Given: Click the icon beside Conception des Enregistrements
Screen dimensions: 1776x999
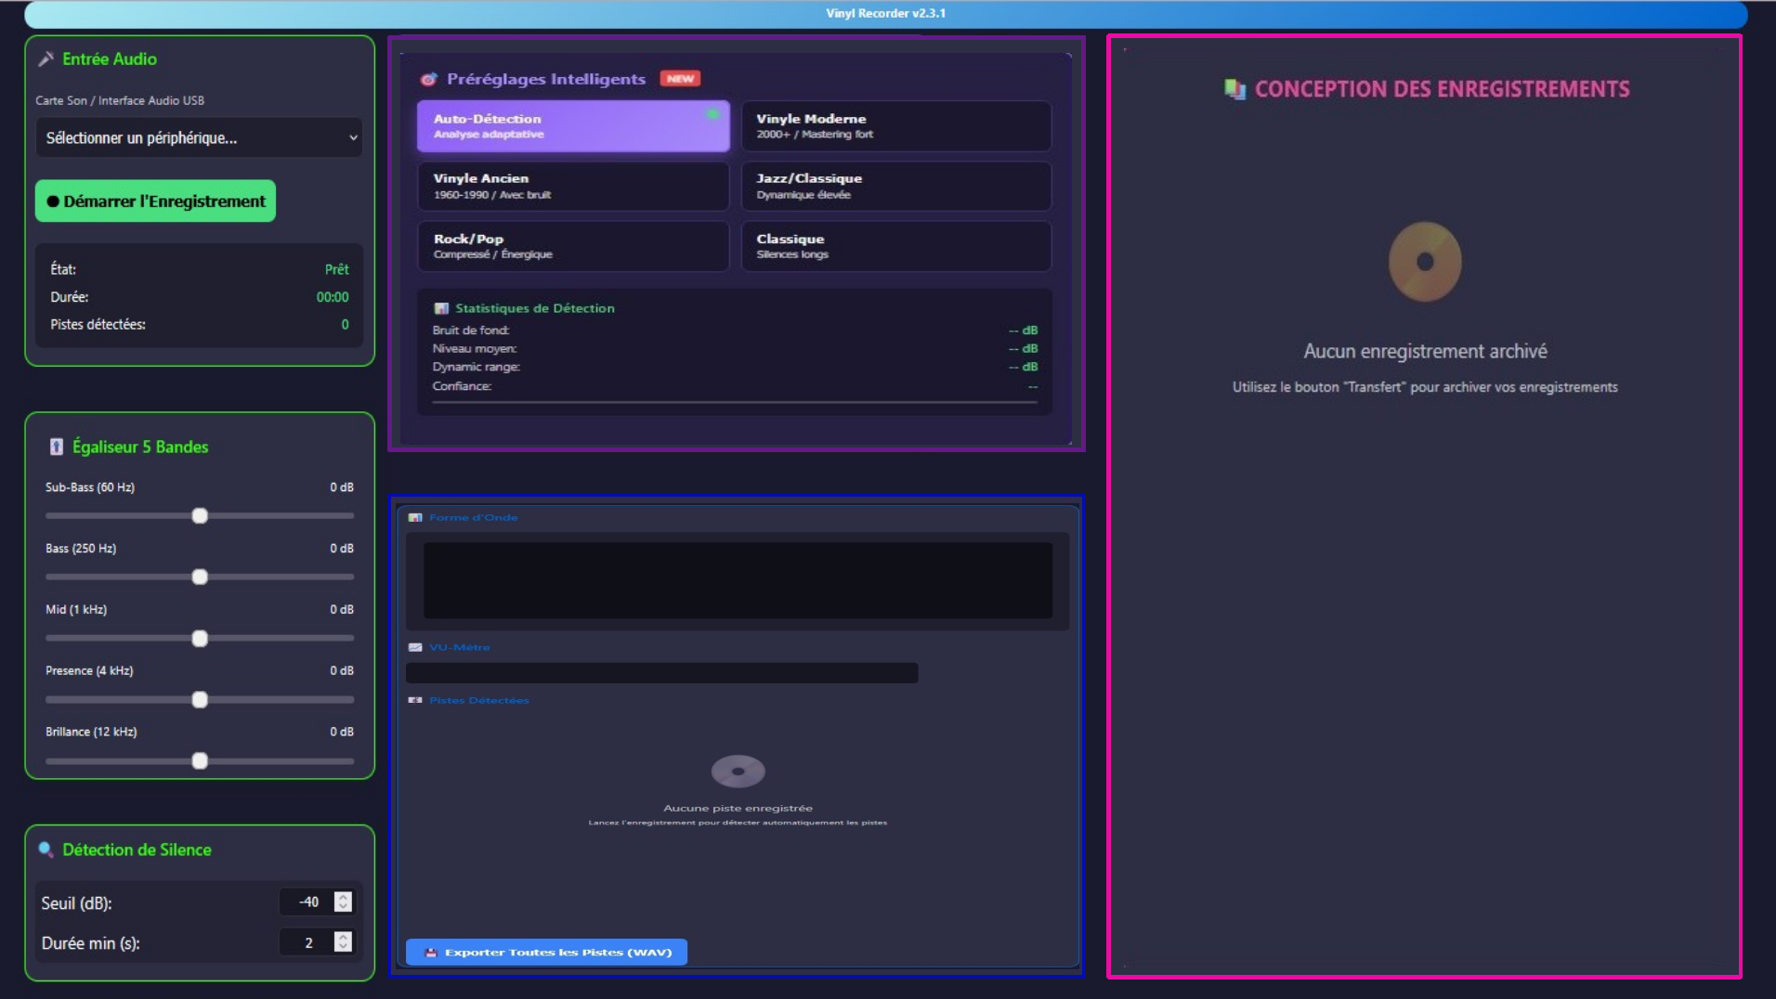Looking at the screenshot, I should [x=1234, y=89].
